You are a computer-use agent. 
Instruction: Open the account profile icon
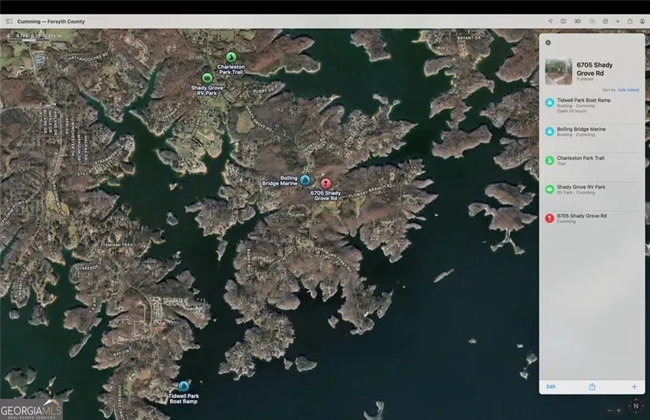tap(641, 21)
